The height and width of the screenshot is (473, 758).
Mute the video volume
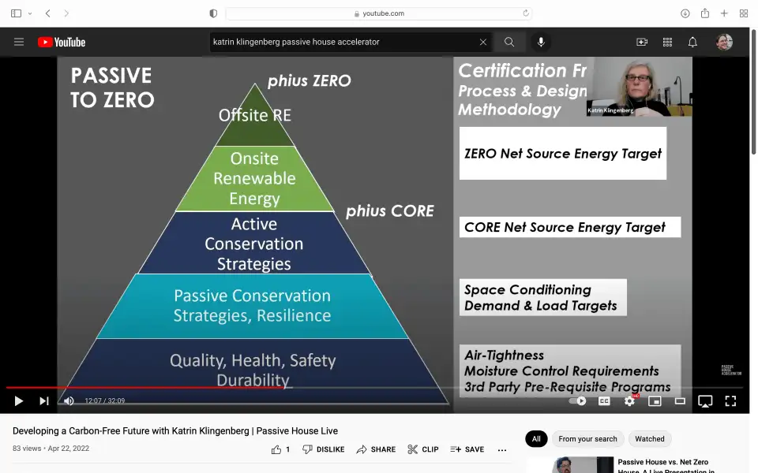click(69, 400)
